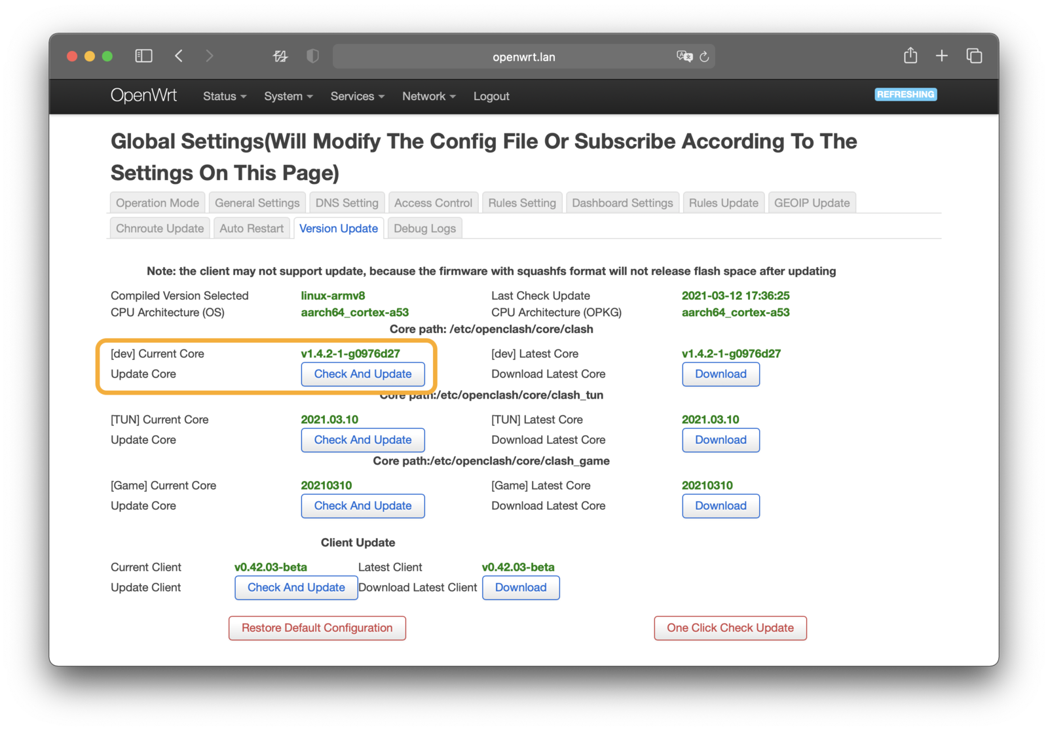
Task: Reload the page with the refresh icon
Action: coord(704,57)
